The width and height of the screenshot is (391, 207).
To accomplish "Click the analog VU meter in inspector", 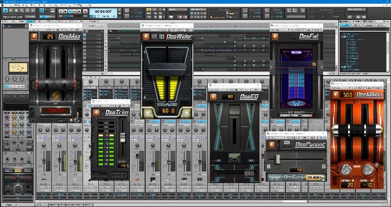I will (18, 68).
